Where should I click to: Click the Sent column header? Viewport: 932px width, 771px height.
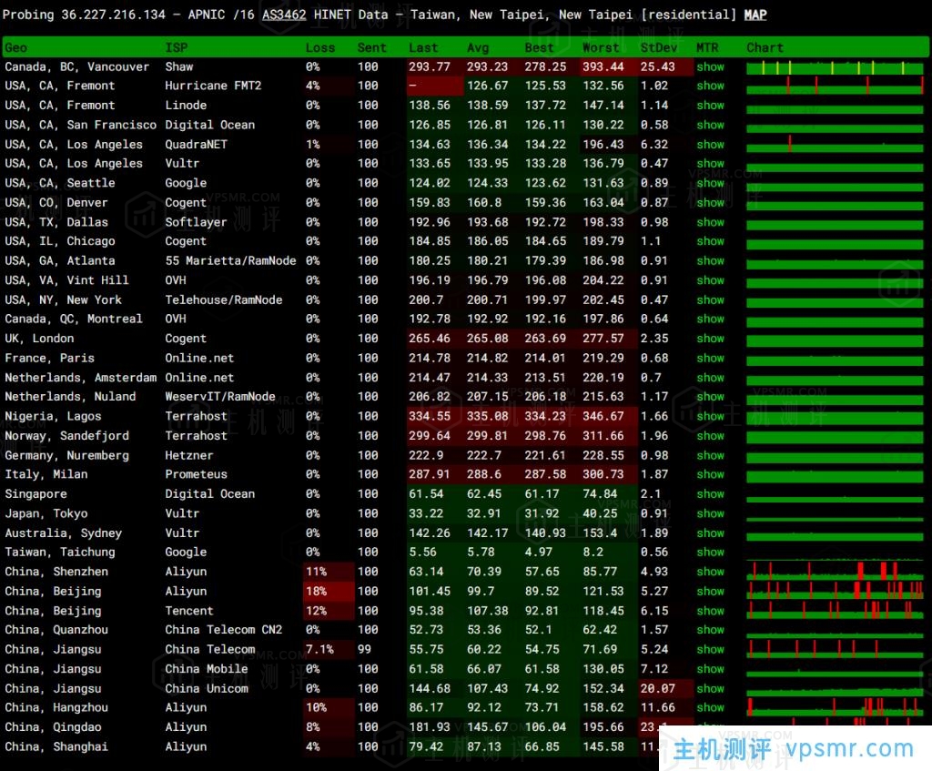tap(371, 47)
